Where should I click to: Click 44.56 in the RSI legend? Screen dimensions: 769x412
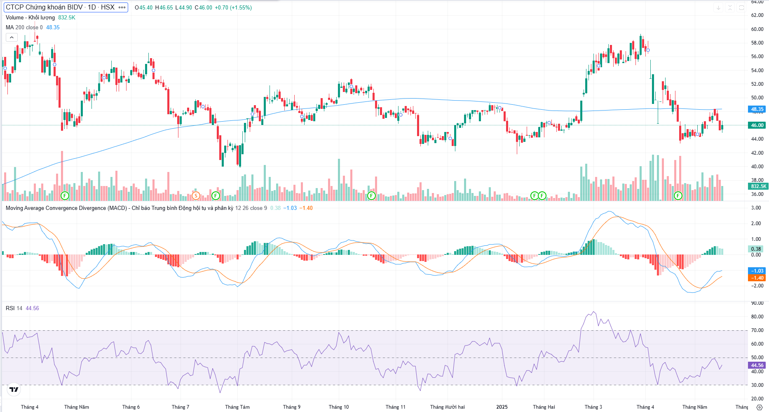point(32,308)
